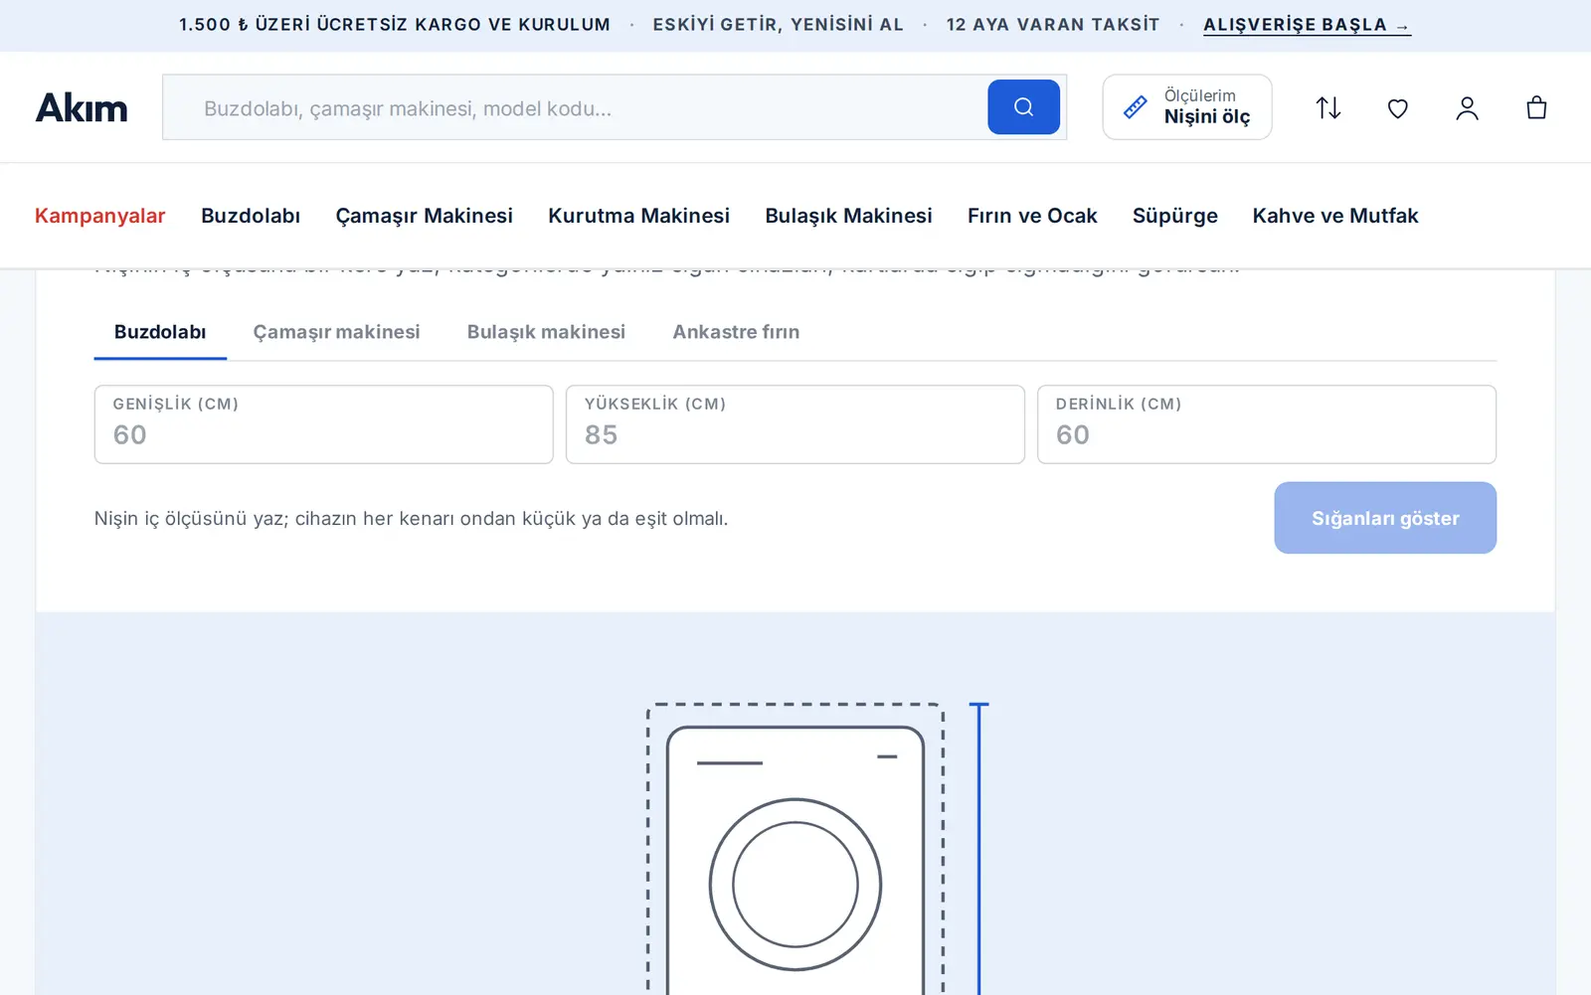Click the free shipping banner text '1.500 ₺ ÜZERİ'

click(x=395, y=25)
